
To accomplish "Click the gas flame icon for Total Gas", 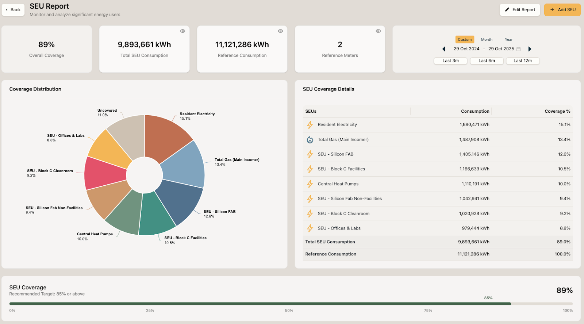I will (x=310, y=140).
